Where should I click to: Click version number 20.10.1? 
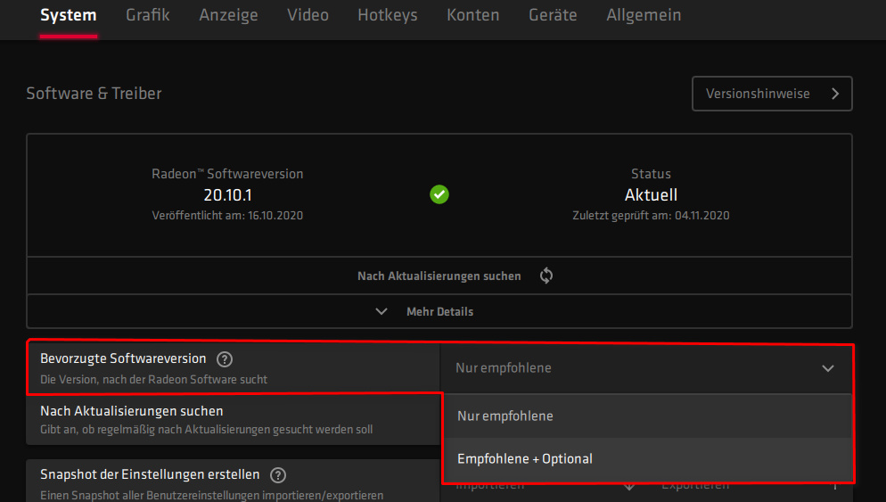pyautogui.click(x=227, y=195)
